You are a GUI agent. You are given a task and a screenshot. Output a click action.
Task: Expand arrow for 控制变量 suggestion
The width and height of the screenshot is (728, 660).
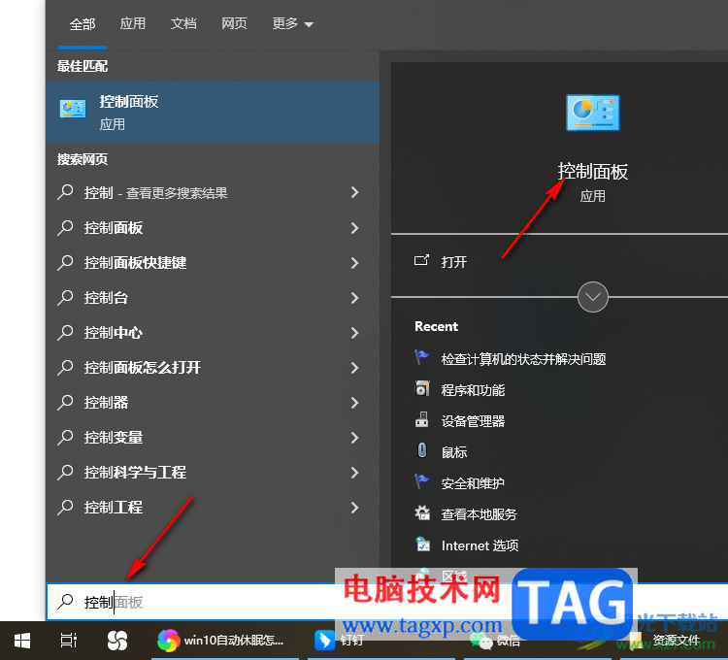(x=354, y=437)
